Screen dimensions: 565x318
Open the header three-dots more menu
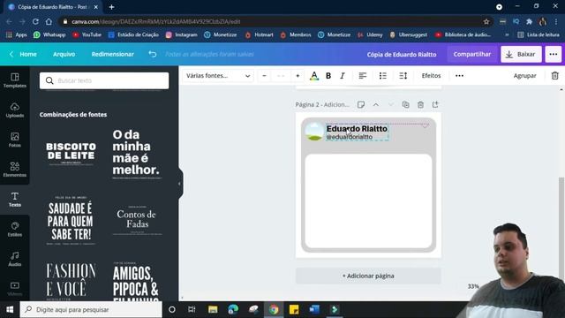(x=554, y=54)
